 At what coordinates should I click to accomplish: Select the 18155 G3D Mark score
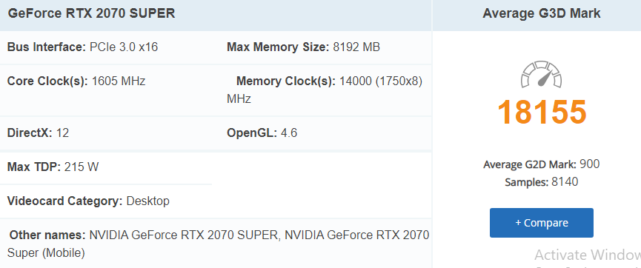tap(542, 112)
